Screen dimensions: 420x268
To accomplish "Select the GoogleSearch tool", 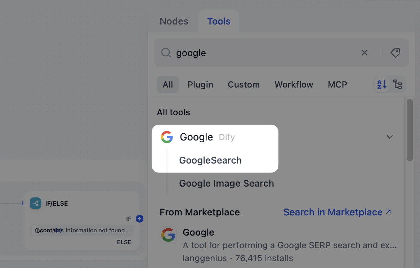I will click(x=210, y=160).
